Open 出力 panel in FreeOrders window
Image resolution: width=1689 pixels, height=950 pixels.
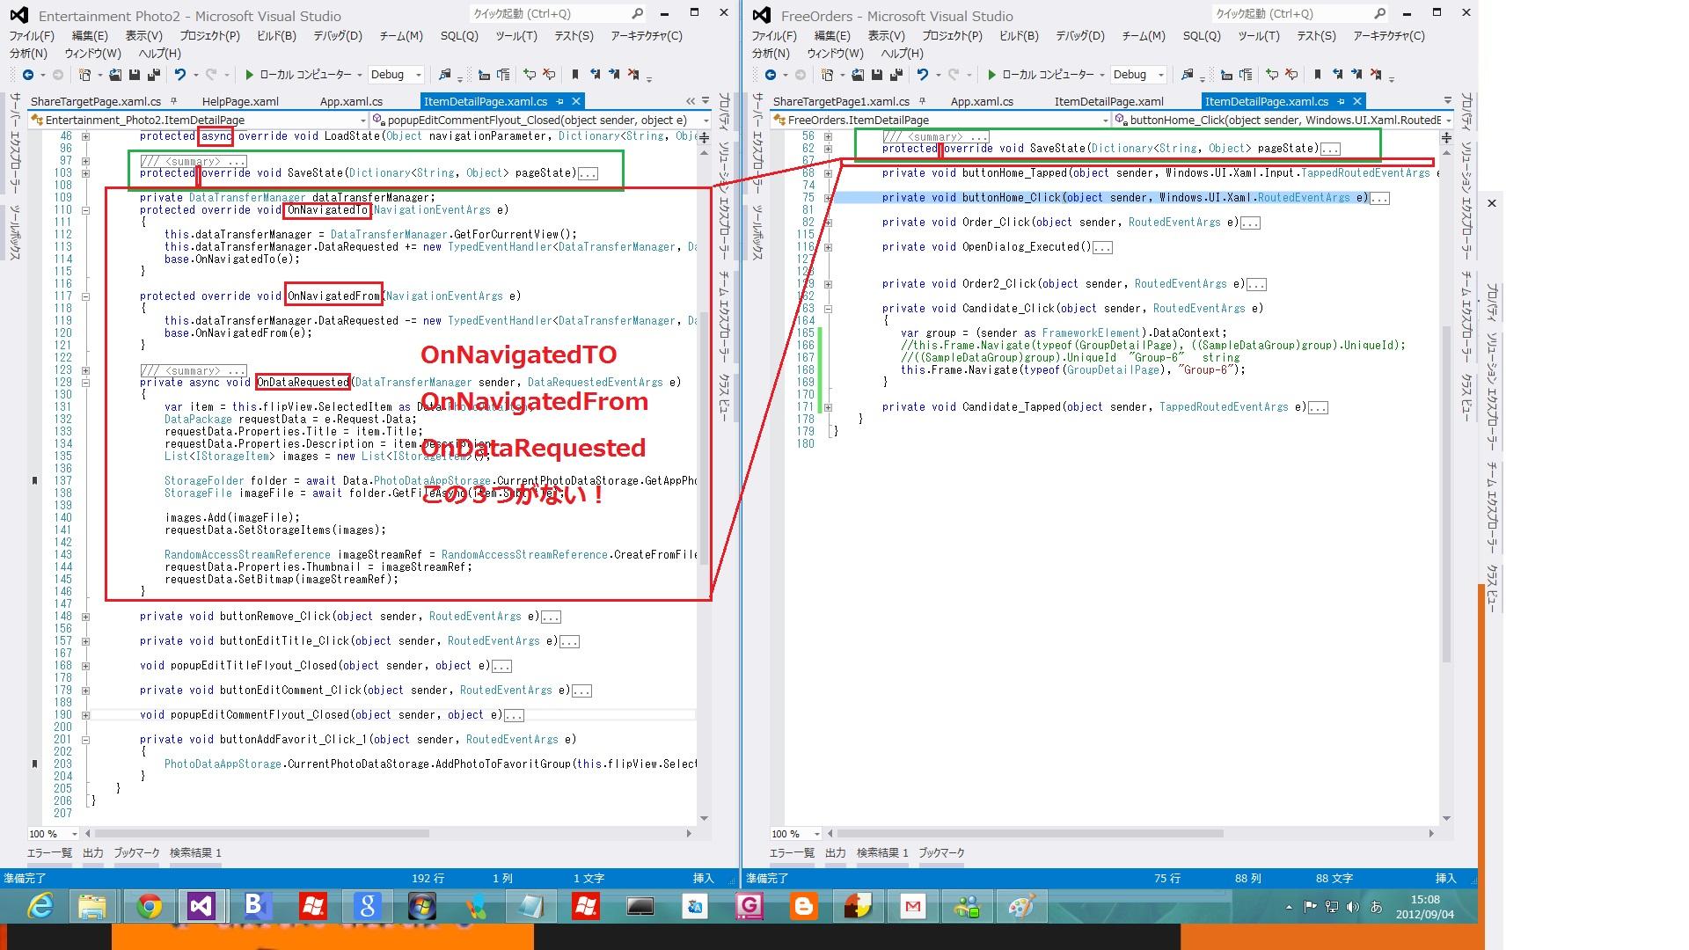pos(835,852)
